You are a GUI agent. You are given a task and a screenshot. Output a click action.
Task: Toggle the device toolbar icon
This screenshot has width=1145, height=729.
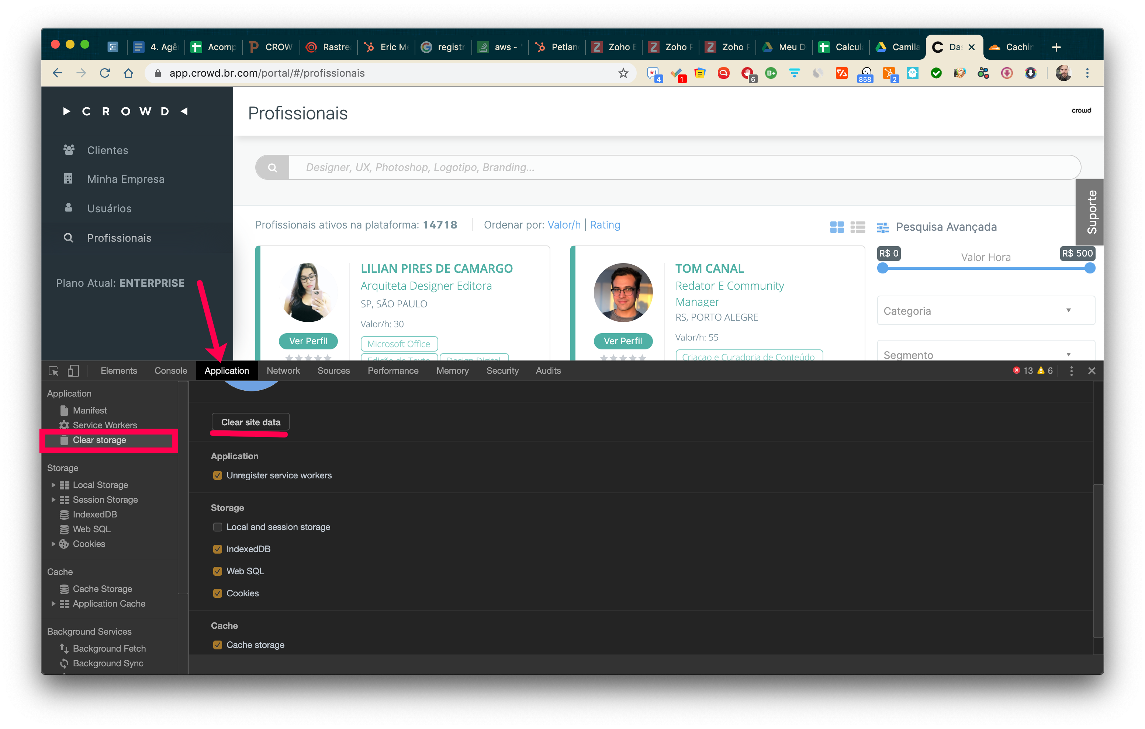[73, 371]
